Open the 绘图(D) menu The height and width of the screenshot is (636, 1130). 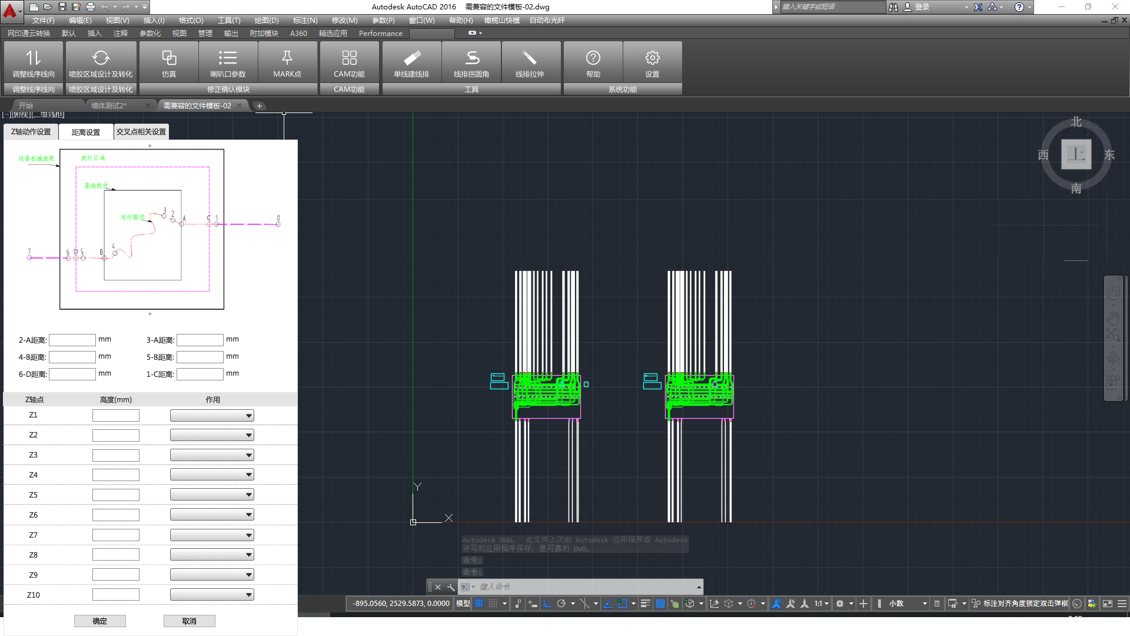click(x=266, y=20)
